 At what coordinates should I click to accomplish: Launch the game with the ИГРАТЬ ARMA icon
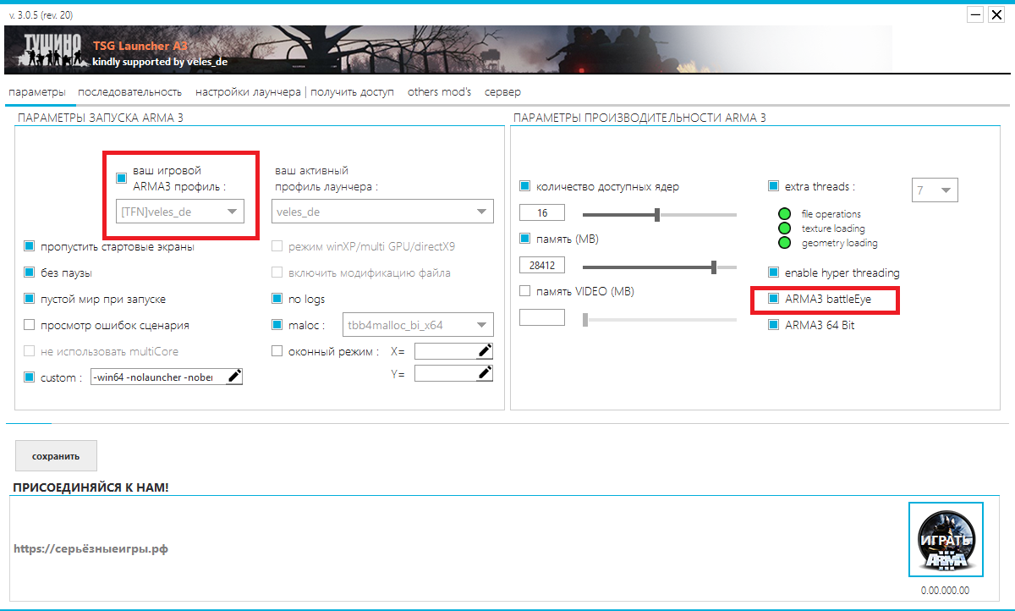point(946,539)
